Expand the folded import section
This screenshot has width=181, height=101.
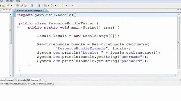(x=18, y=15)
